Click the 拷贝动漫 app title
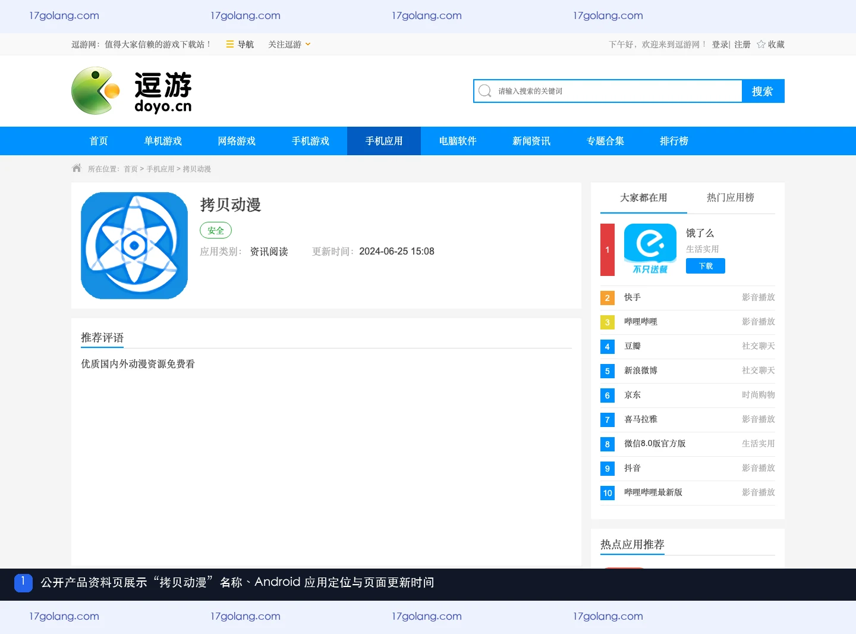This screenshot has width=856, height=634. [x=231, y=205]
